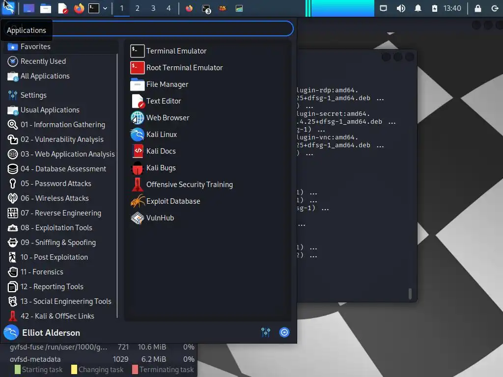
Task: Expand terminal launcher dropdown arrow
Action: point(105,8)
